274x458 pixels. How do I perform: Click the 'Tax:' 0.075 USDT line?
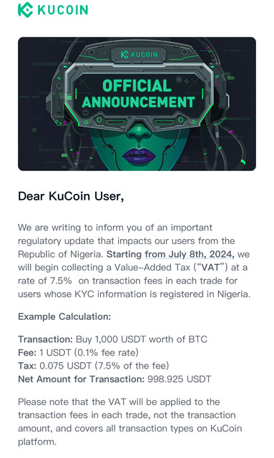click(94, 366)
